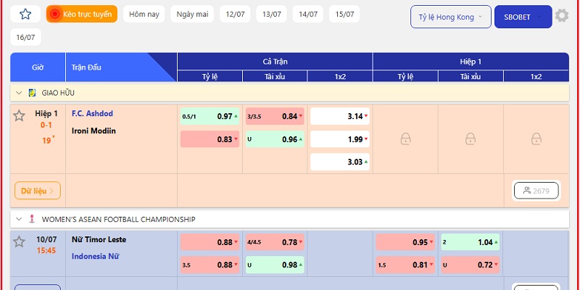Screen dimensions: 580x290
Task: Select the Kèo trực tuyến live tab
Action: [82, 14]
